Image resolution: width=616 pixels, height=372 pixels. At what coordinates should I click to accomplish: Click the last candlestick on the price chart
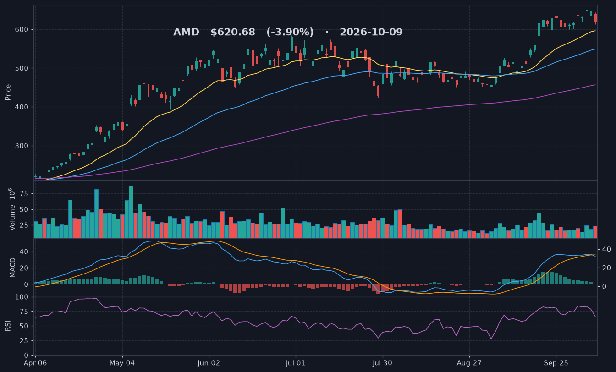pyautogui.click(x=595, y=18)
